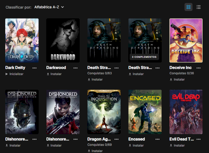This screenshot has height=153, width=209.
Task: Click the Conquistas 0/63 achievements text
Action: pyautogui.click(x=100, y=73)
